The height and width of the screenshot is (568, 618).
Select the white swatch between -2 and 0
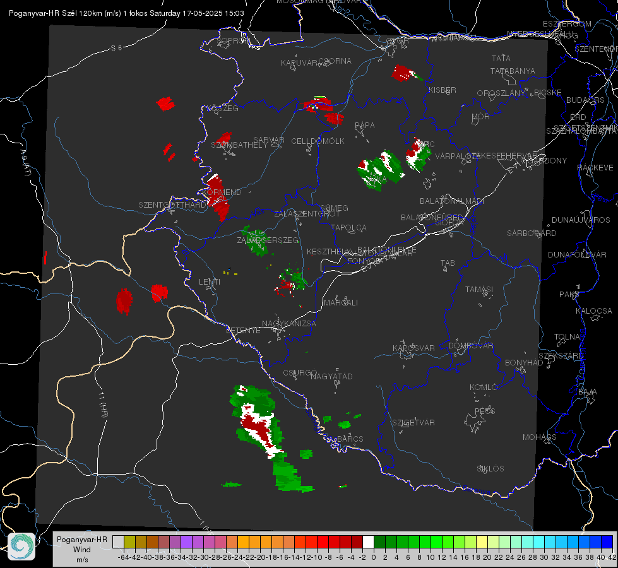point(368,541)
